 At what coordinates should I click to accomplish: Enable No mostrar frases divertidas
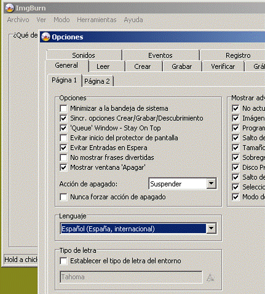[63, 157]
